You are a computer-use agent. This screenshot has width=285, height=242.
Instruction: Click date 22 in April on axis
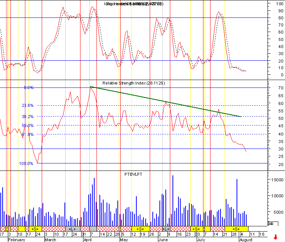[x=110, y=234]
